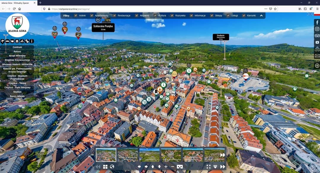The height and width of the screenshot is (173, 320).
Task: Open the Facebook link in right sidebar
Action: pos(317,22)
